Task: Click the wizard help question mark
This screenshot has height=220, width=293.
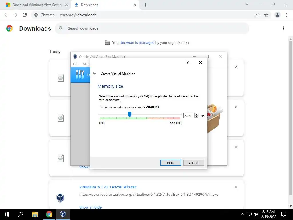Action: point(188,62)
